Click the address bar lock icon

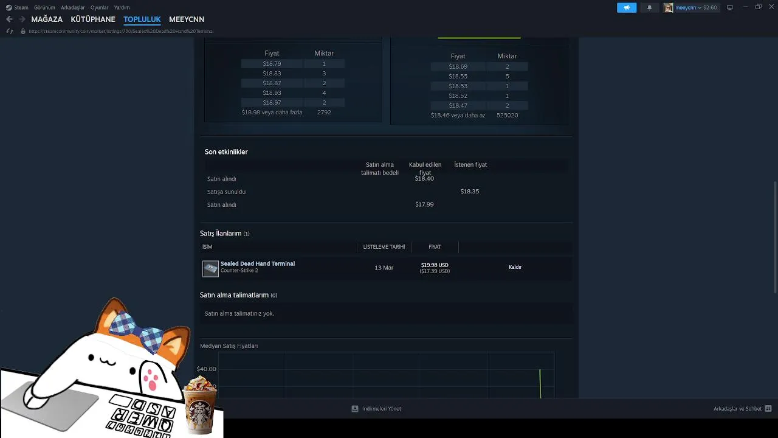point(22,31)
